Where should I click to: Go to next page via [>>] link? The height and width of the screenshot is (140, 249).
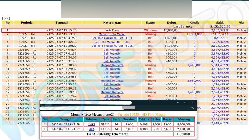pyautogui.click(x=6, y=19)
